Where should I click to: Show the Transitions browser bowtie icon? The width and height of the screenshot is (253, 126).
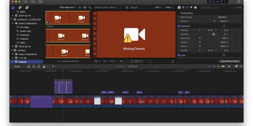point(241,66)
